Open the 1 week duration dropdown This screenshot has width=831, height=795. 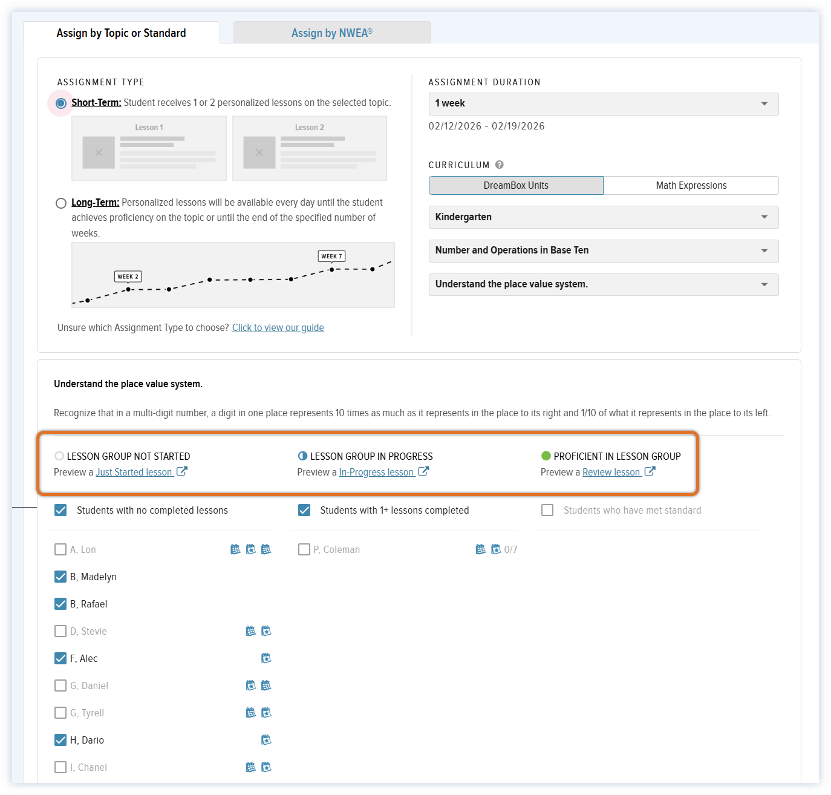pos(604,103)
